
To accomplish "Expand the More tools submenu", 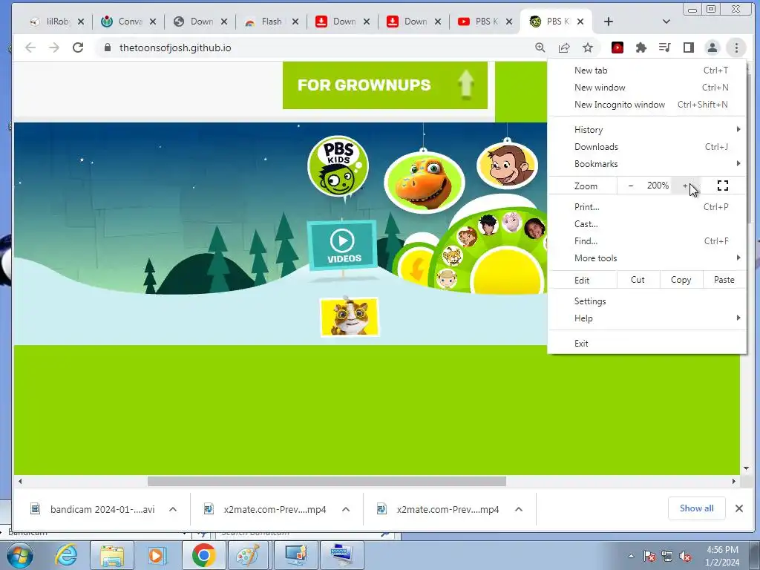I will [647, 258].
